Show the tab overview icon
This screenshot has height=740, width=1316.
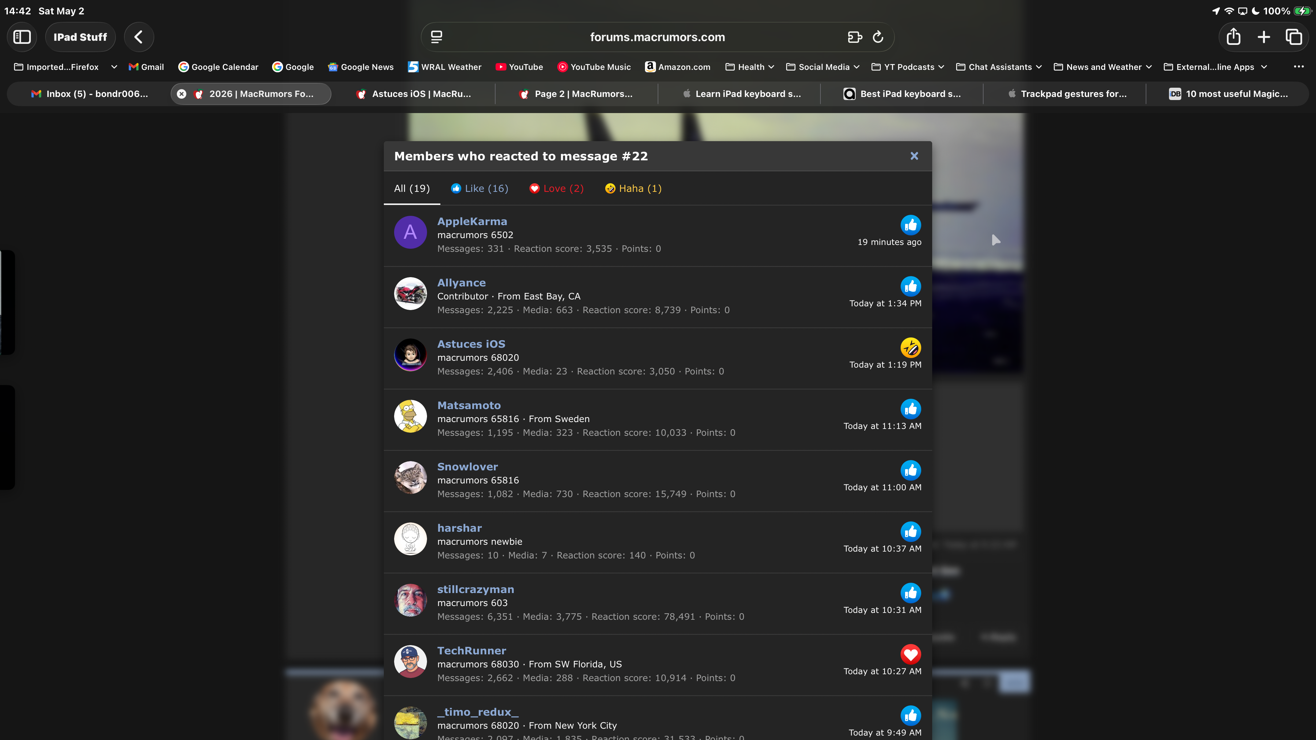[1293, 37]
